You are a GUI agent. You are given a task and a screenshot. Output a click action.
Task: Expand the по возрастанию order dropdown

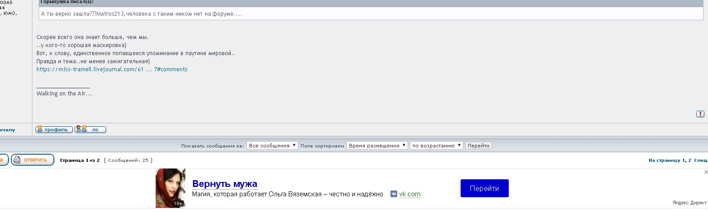436,146
